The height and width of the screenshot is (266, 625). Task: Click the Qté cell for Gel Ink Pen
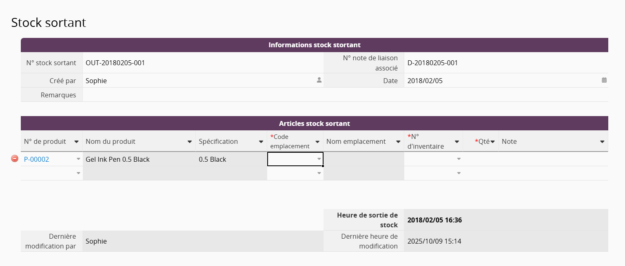(x=480, y=159)
